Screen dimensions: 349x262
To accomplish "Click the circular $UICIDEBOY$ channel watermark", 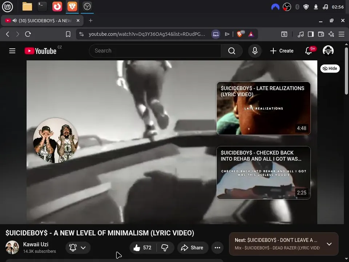I will [56, 140].
